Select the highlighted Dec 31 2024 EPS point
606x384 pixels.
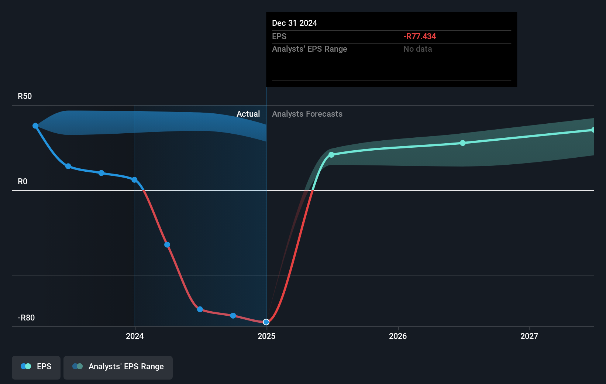click(266, 322)
